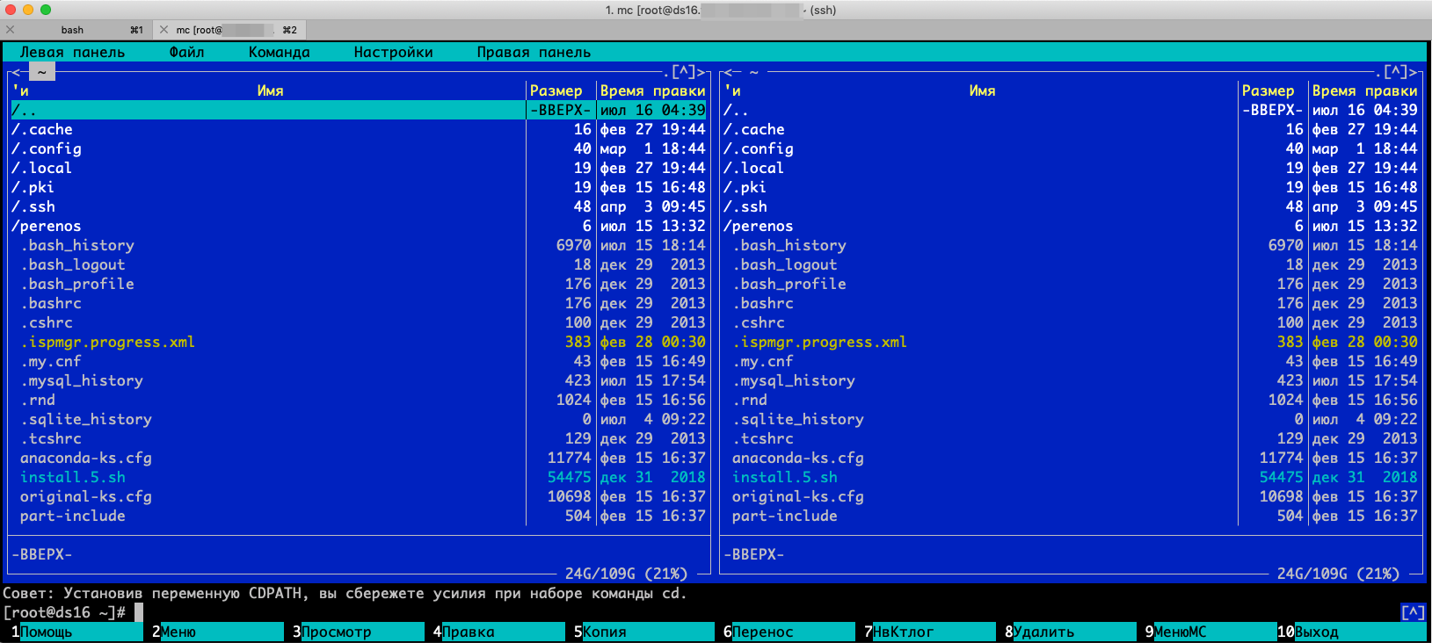Click the 6 Перенос function key
The image size is (1432, 643).
[789, 632]
